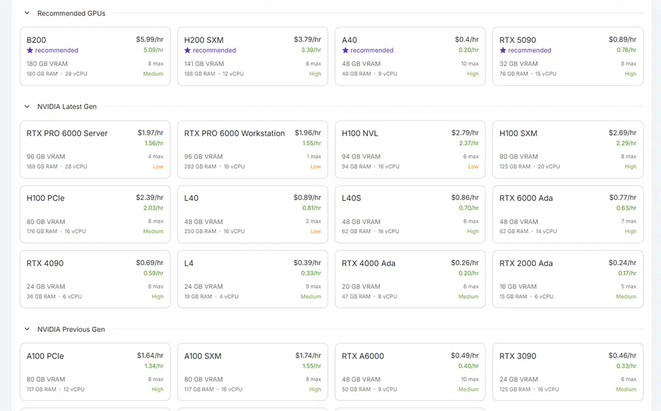Choose the RTX 4090 GPU card
The image size is (661, 411).
pyautogui.click(x=95, y=279)
